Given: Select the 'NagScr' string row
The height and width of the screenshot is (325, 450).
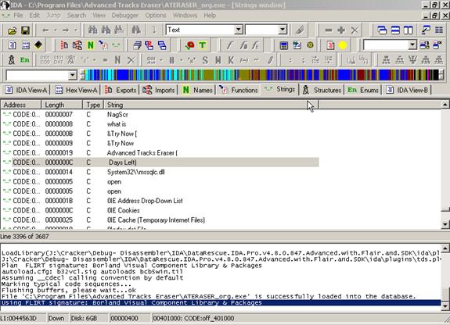Looking at the screenshot, I should point(160,115).
